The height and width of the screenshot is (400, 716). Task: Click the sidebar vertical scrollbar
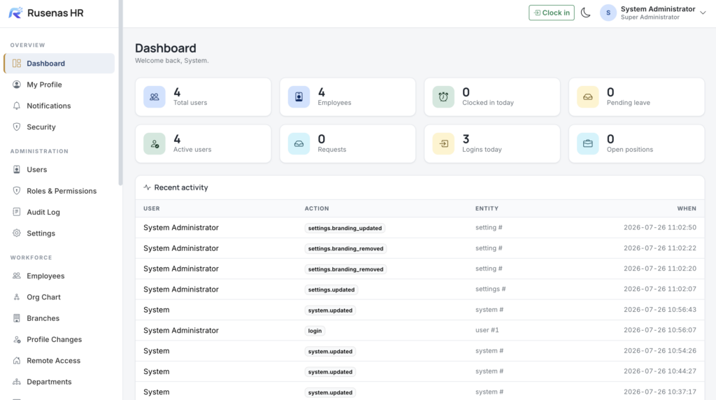[120, 93]
